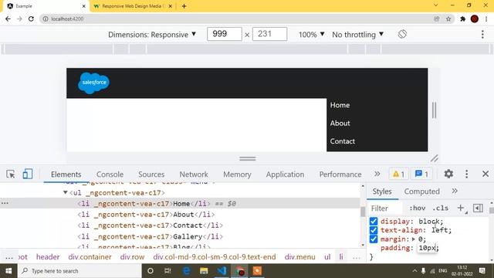Close the DevTools panel

(x=486, y=174)
